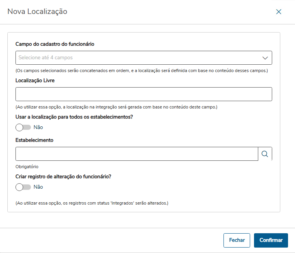Click the hint text mentioning 'Integrados' status
The height and width of the screenshot is (253, 295).
coord(92,203)
